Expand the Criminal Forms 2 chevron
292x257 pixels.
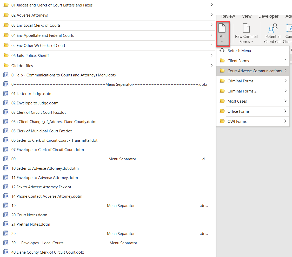click(285, 91)
